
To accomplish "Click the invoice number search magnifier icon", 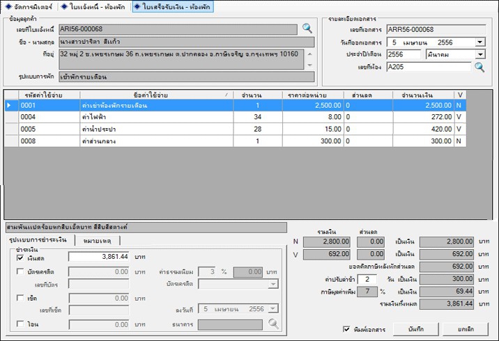I will click(x=307, y=29).
